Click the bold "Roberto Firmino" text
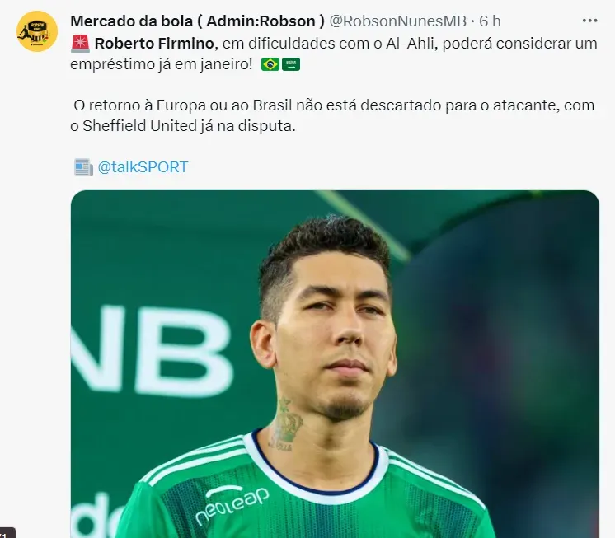 point(154,44)
